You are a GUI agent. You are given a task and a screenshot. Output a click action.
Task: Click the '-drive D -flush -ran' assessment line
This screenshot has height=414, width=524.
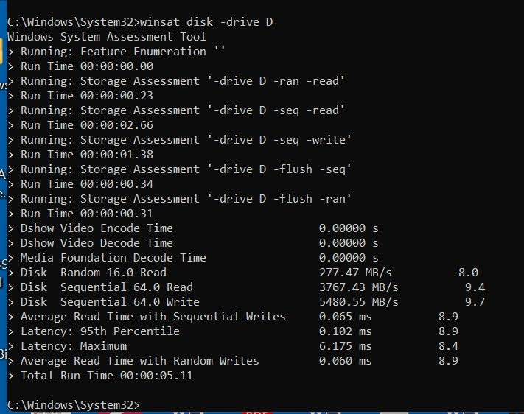[186, 199]
